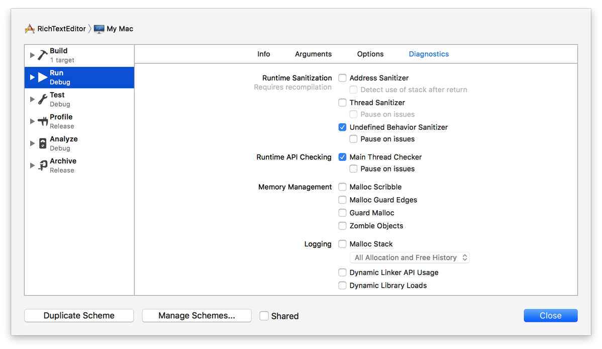This screenshot has height=349, width=602.
Task: Expand the Build section disclosure triangle
Action: tap(32, 55)
